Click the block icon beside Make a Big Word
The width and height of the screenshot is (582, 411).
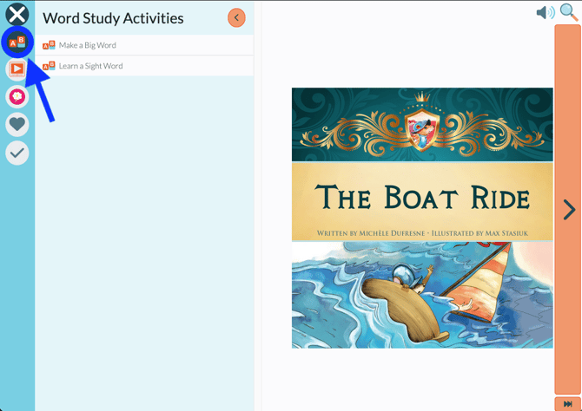coord(49,45)
